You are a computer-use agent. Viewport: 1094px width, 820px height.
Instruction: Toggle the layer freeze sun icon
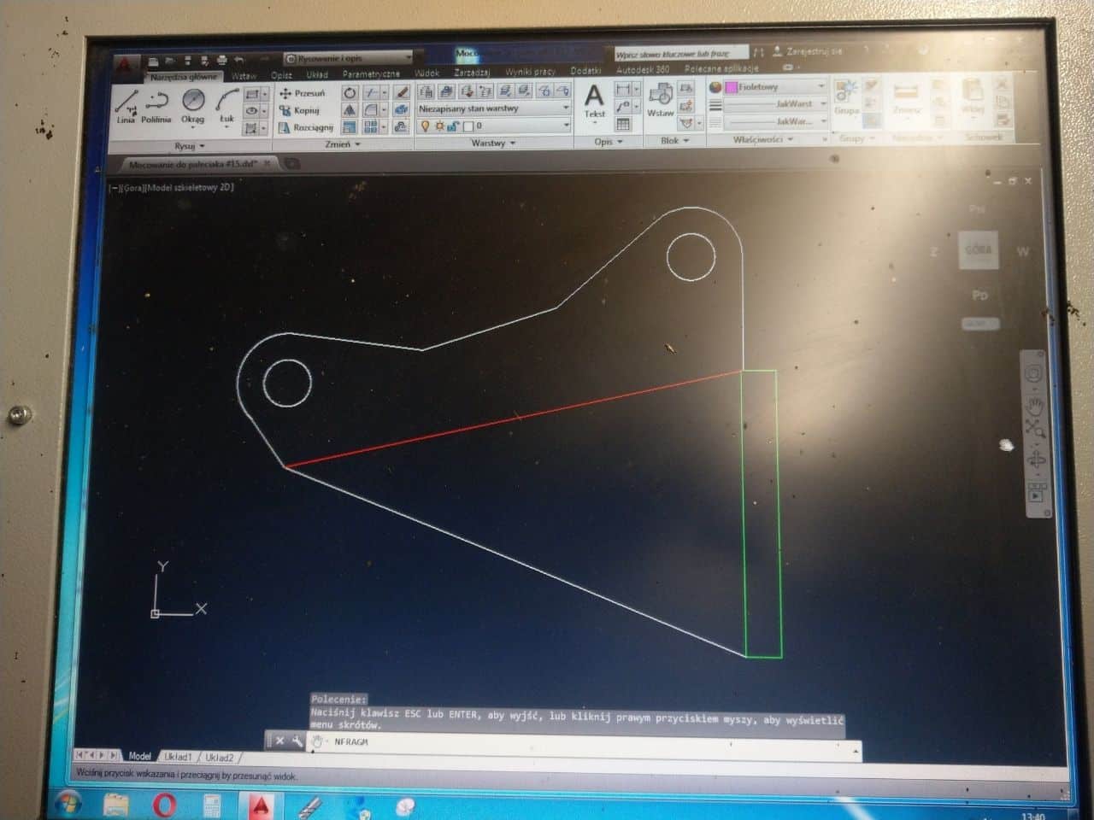tap(439, 126)
